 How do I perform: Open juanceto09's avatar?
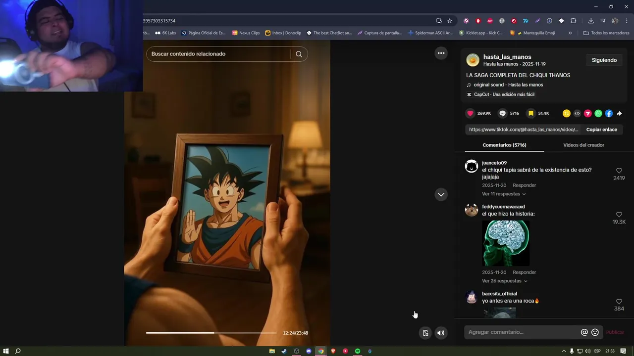pos(472,166)
